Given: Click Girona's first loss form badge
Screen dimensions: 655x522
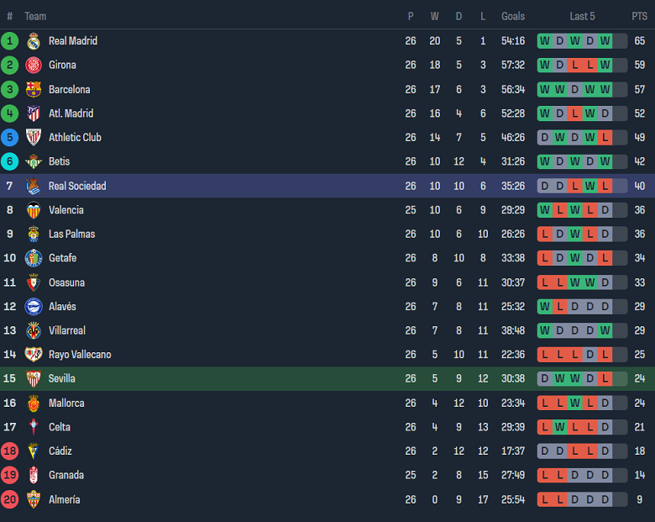Looking at the screenshot, I should (x=574, y=66).
